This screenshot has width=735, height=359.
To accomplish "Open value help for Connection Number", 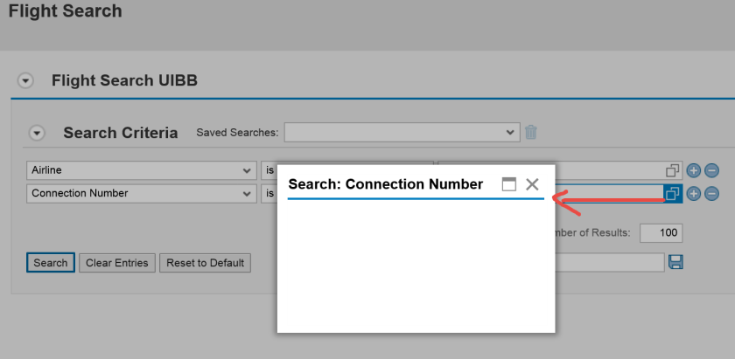I will point(673,193).
